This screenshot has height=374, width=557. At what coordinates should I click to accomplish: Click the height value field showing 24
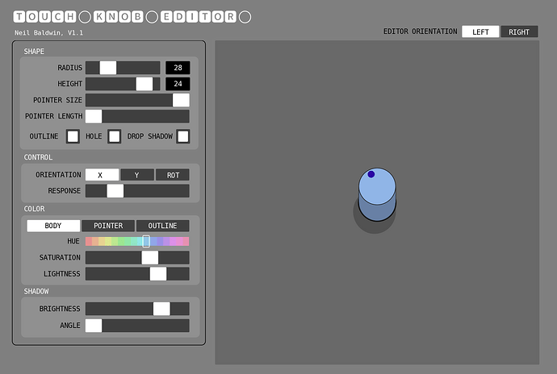pyautogui.click(x=178, y=84)
